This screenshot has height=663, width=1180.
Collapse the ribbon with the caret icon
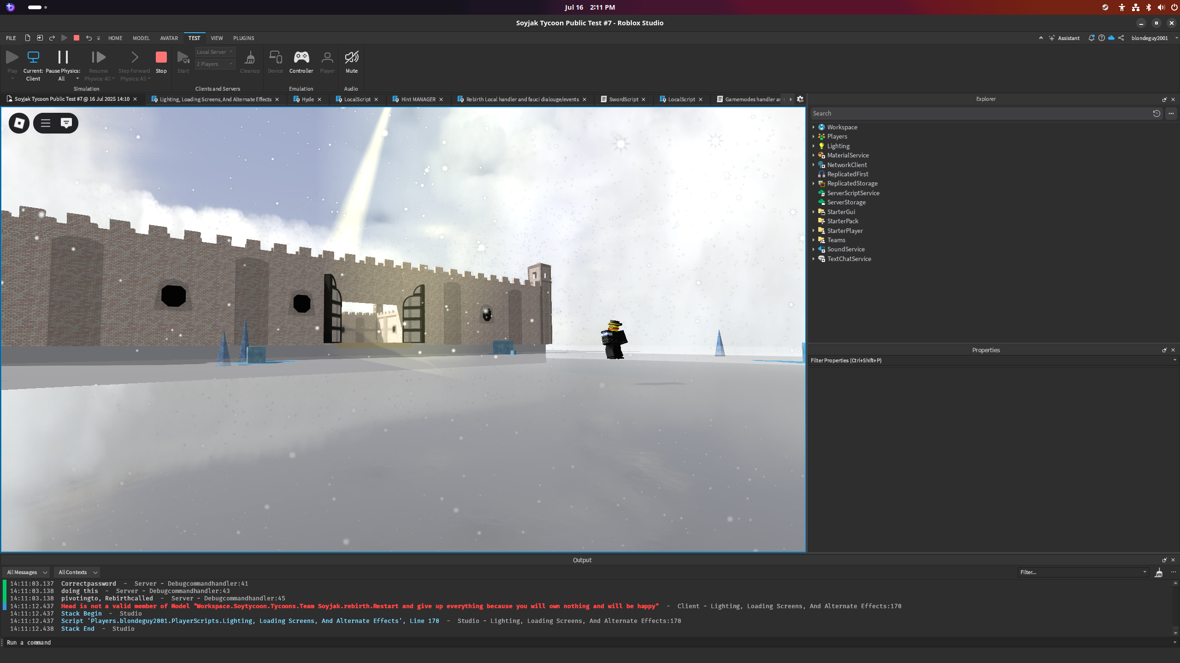point(1041,38)
